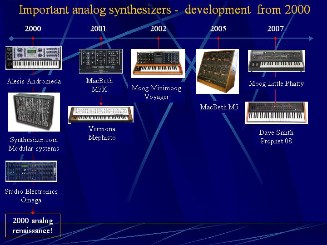327x245 pixels.
Task: Click the "Moog Minimoog Voyager" caption
Action: coord(157,92)
